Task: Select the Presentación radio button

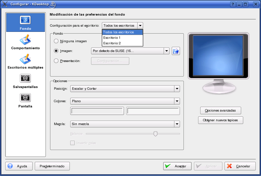Action: point(56,61)
